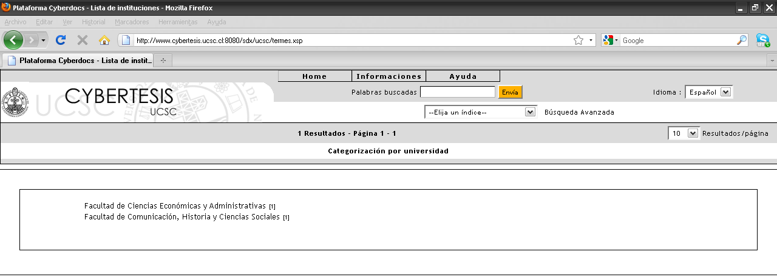The height and width of the screenshot is (277, 777).
Task: Open Facultad de Ciencias Económicas y Administrativas
Action: coord(175,206)
